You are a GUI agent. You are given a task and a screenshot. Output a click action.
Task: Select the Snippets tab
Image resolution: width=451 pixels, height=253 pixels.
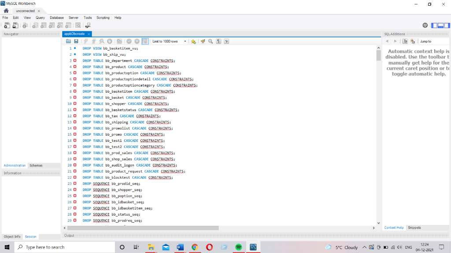click(x=414, y=228)
